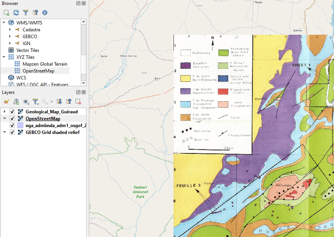This screenshot has width=334, height=237.
Task: Click Collapse All in the Browser toolbar
Action: tap(35, 13)
